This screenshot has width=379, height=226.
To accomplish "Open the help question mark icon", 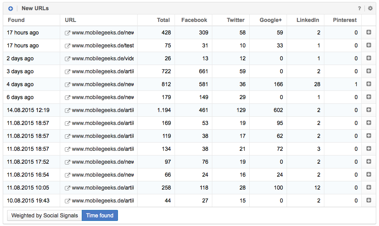I will 359,8.
